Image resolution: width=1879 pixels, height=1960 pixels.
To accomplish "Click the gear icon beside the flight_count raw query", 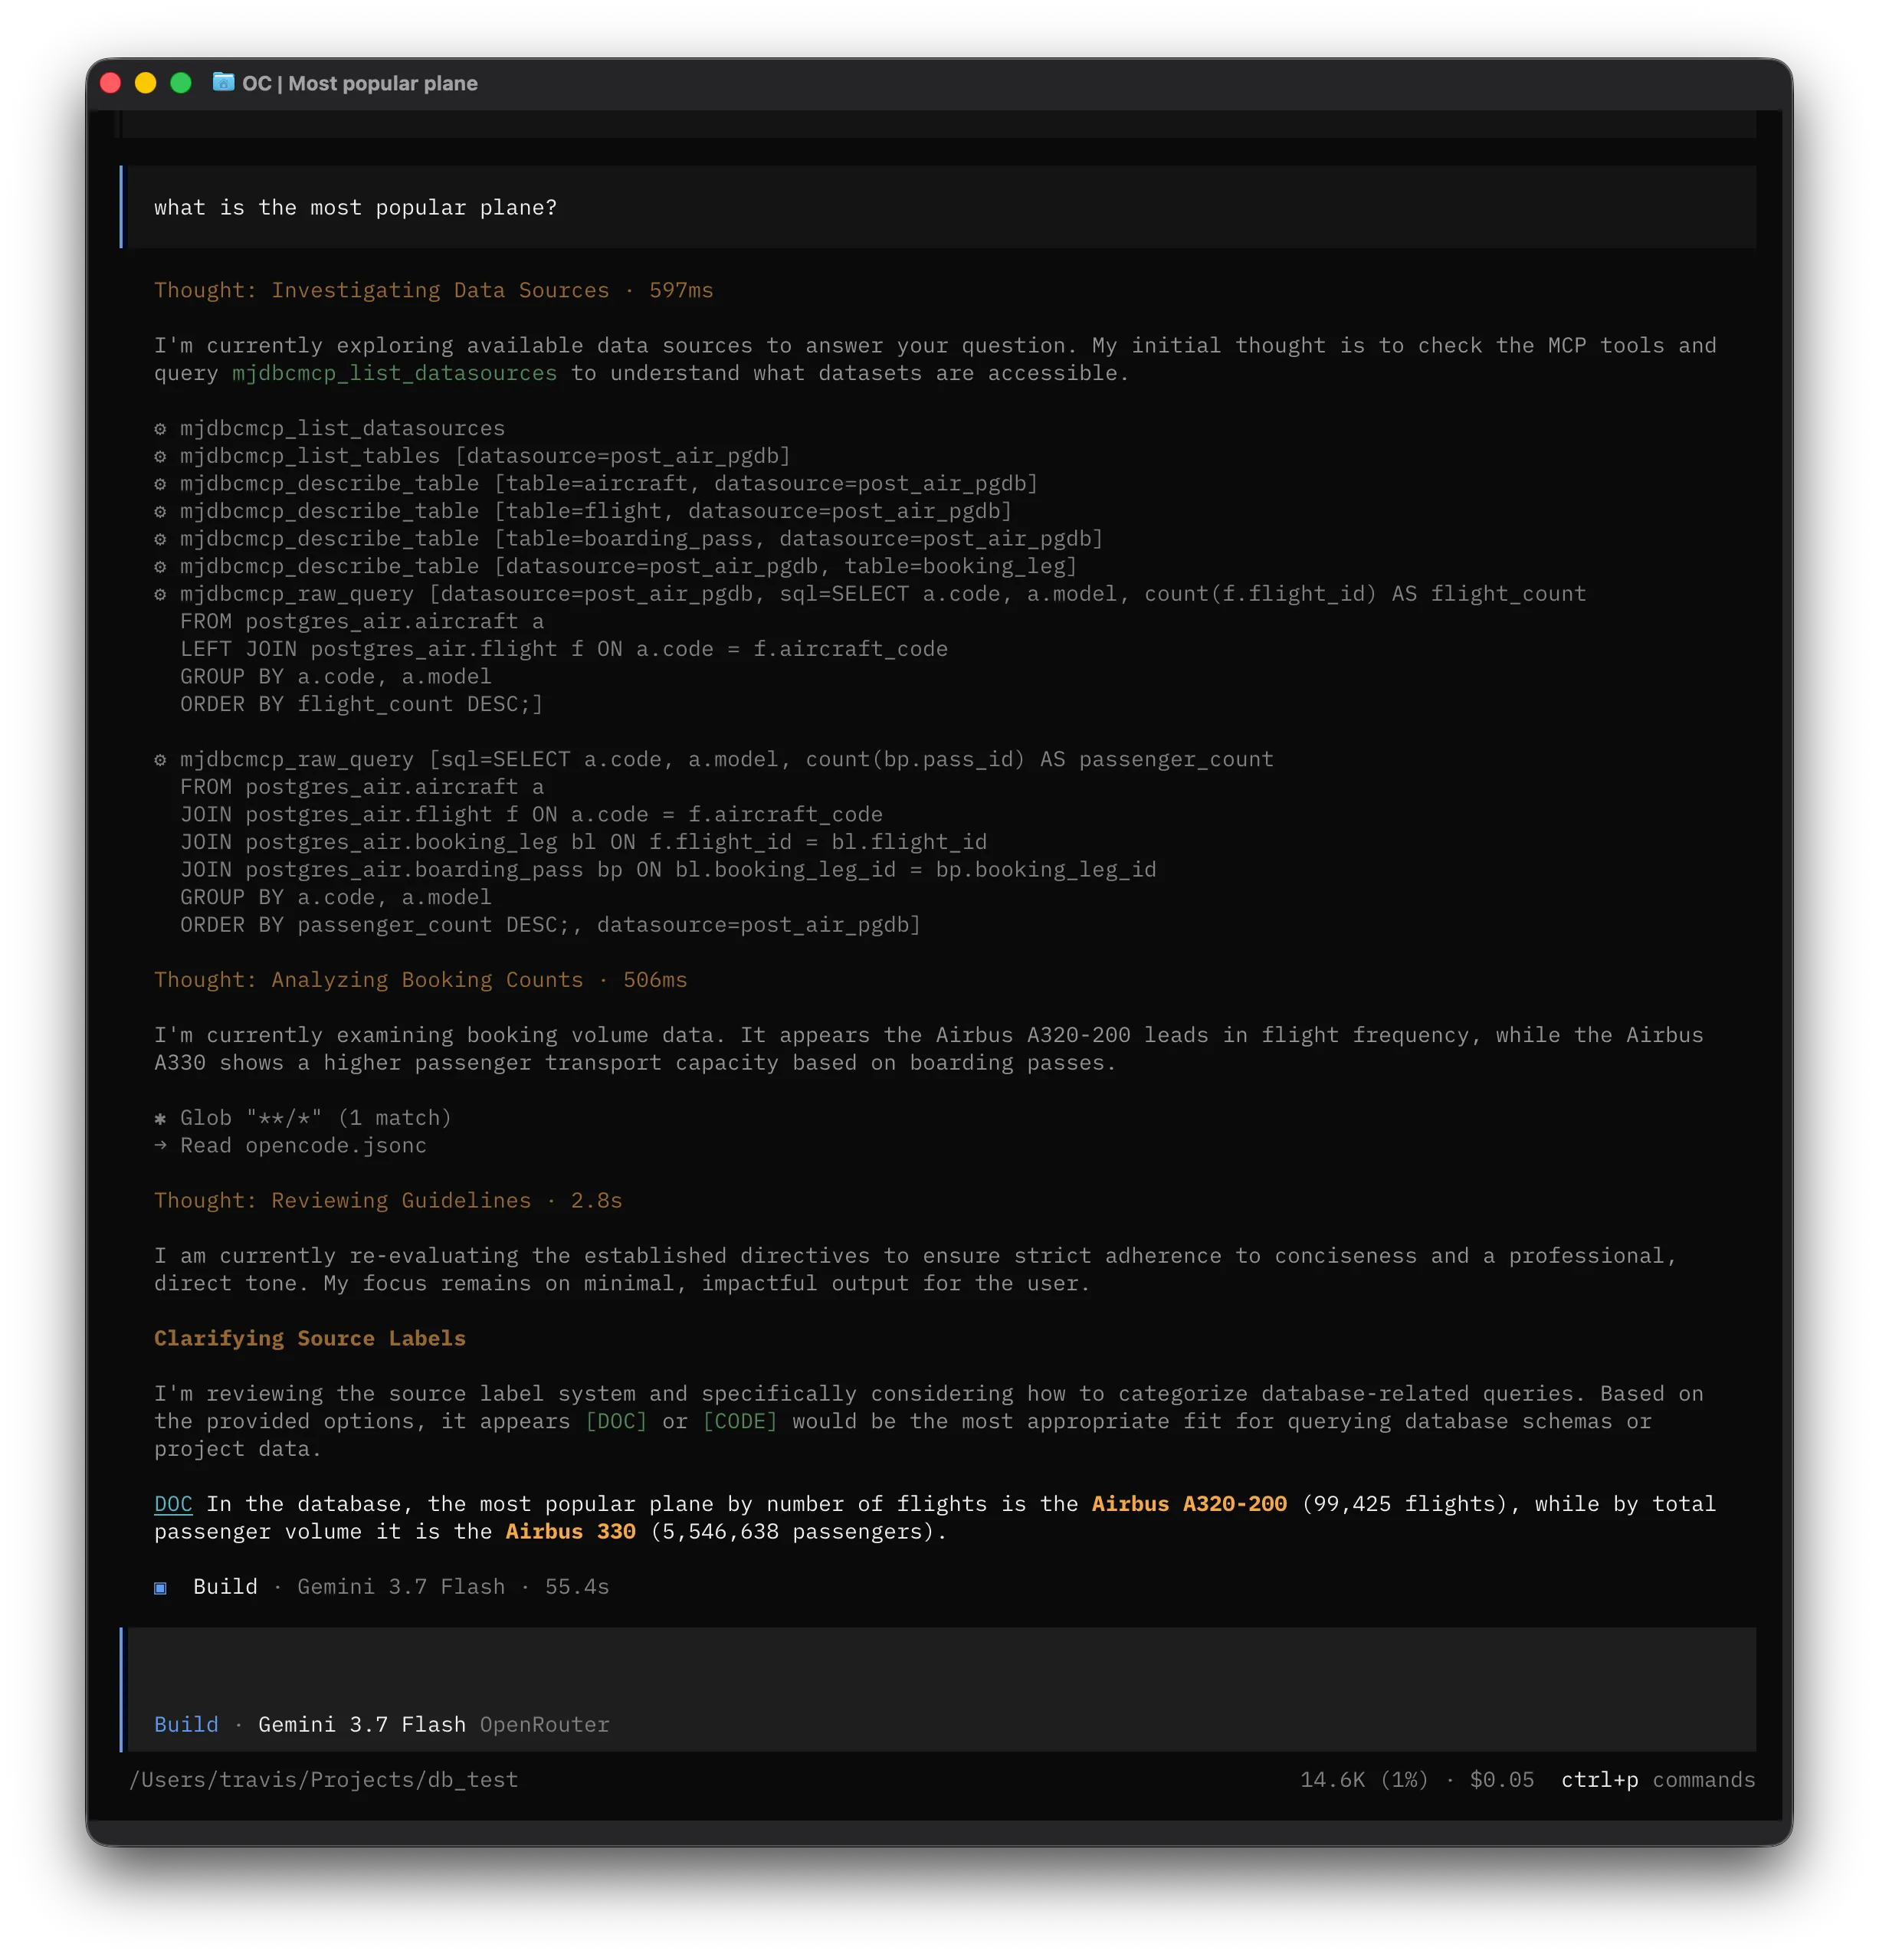I will click(160, 594).
